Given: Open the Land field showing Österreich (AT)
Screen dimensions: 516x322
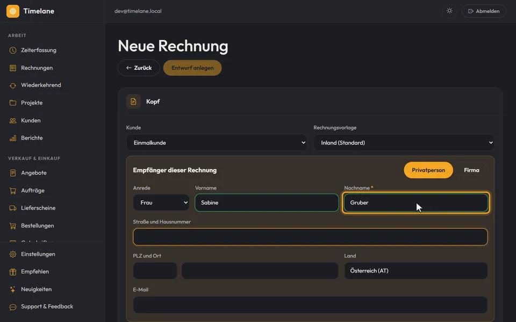Looking at the screenshot, I should (415, 270).
